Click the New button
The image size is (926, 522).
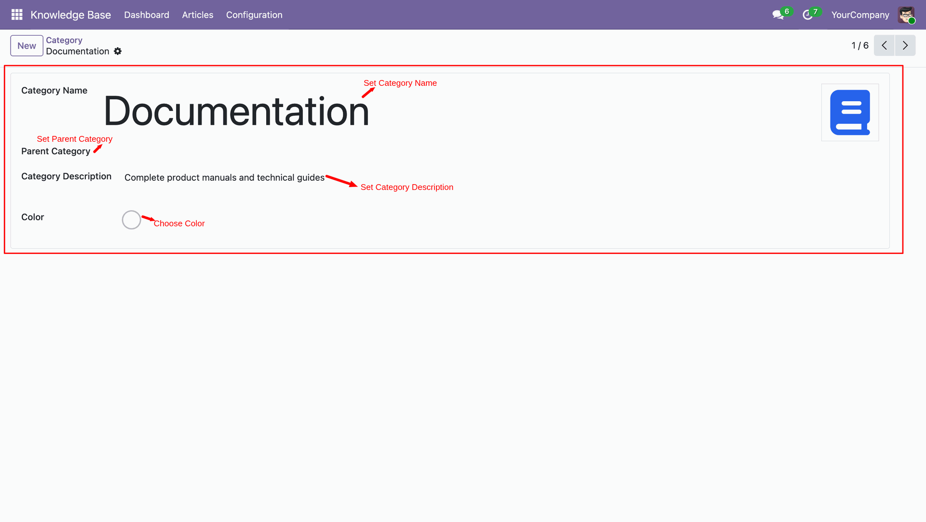point(27,46)
